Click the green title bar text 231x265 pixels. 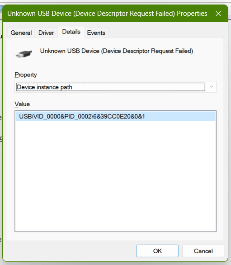click(x=107, y=14)
